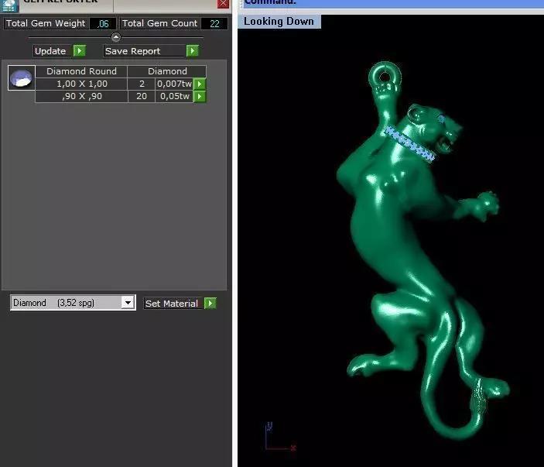Screen dimensions: 544x467
Task: Select the blue gem collar on the panther
Action: [409, 144]
